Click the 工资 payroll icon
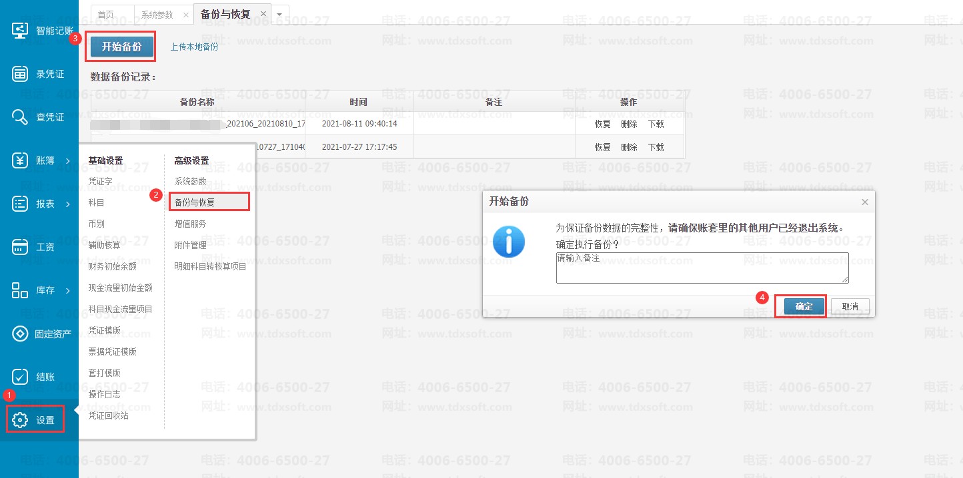Viewport: 963px width, 478px height. coord(21,247)
